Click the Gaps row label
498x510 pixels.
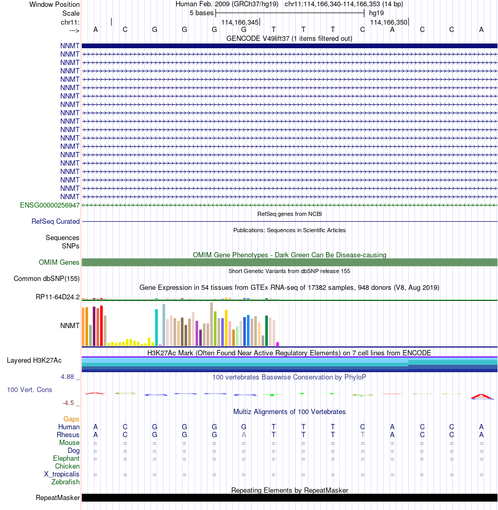pyautogui.click(x=71, y=419)
